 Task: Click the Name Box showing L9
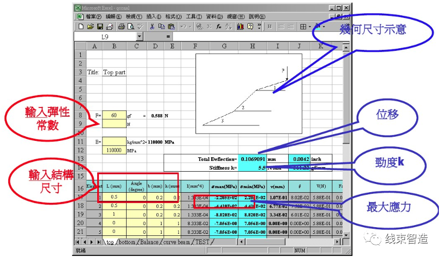tap(105, 36)
